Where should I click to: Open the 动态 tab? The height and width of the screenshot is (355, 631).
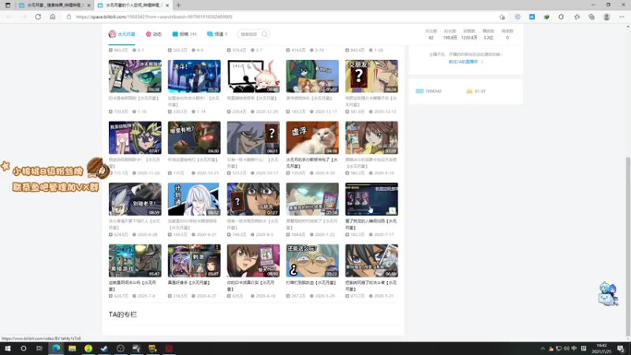point(154,34)
